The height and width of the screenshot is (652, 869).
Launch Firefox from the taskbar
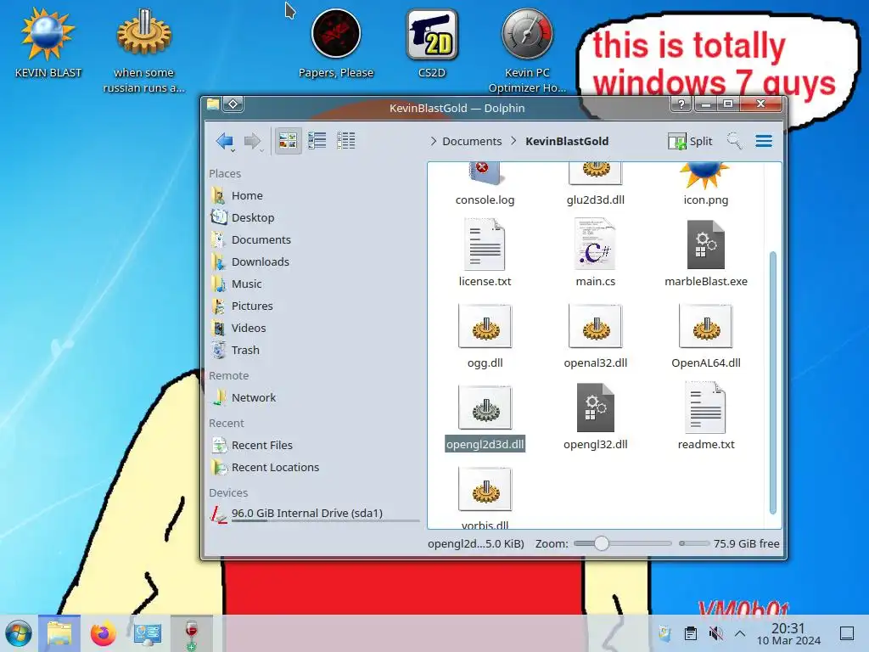[x=103, y=633]
